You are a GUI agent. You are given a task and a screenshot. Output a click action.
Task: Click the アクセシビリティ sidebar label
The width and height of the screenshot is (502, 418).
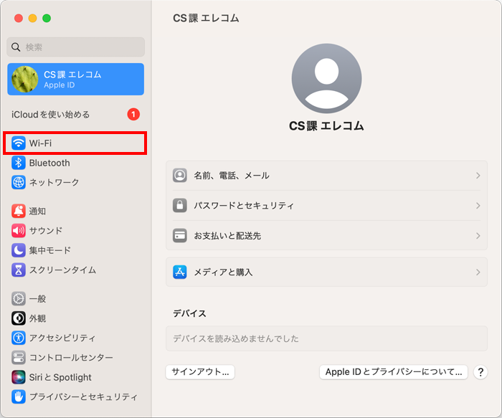[62, 338]
